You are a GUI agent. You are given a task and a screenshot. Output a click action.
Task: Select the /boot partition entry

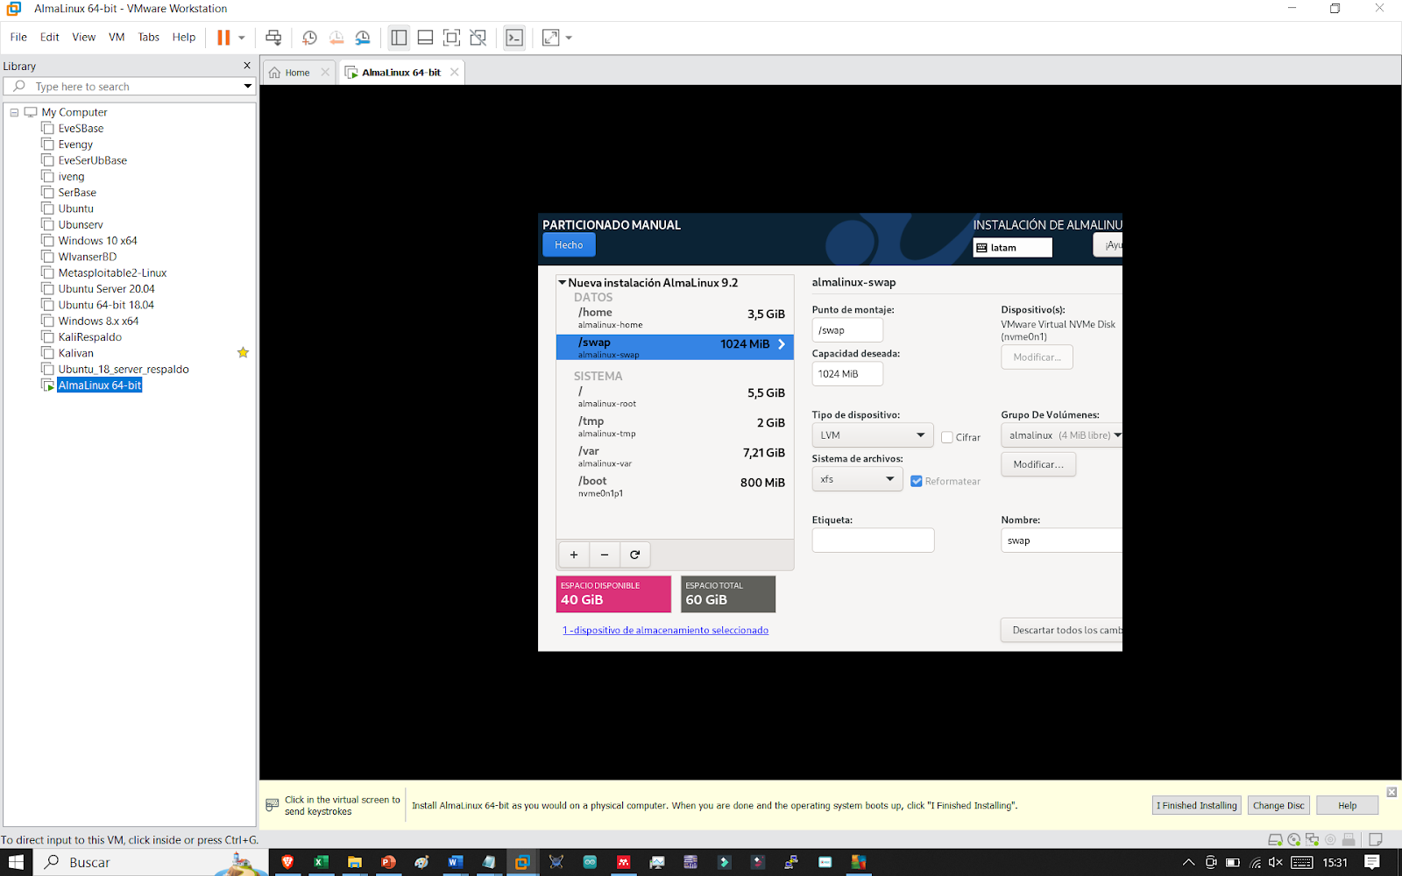[675, 486]
